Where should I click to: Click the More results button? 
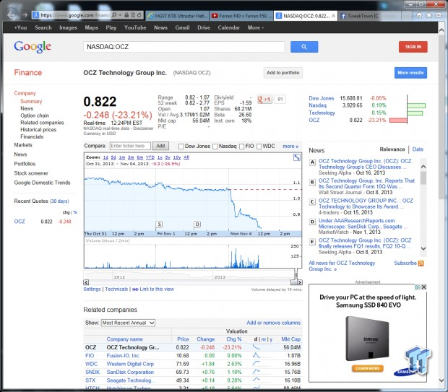tap(410, 72)
